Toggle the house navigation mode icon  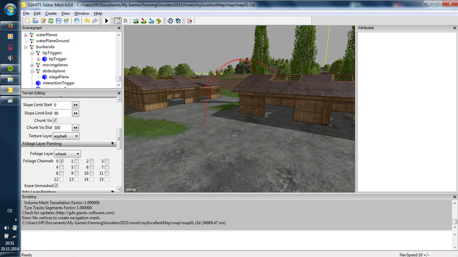pyautogui.click(x=118, y=21)
